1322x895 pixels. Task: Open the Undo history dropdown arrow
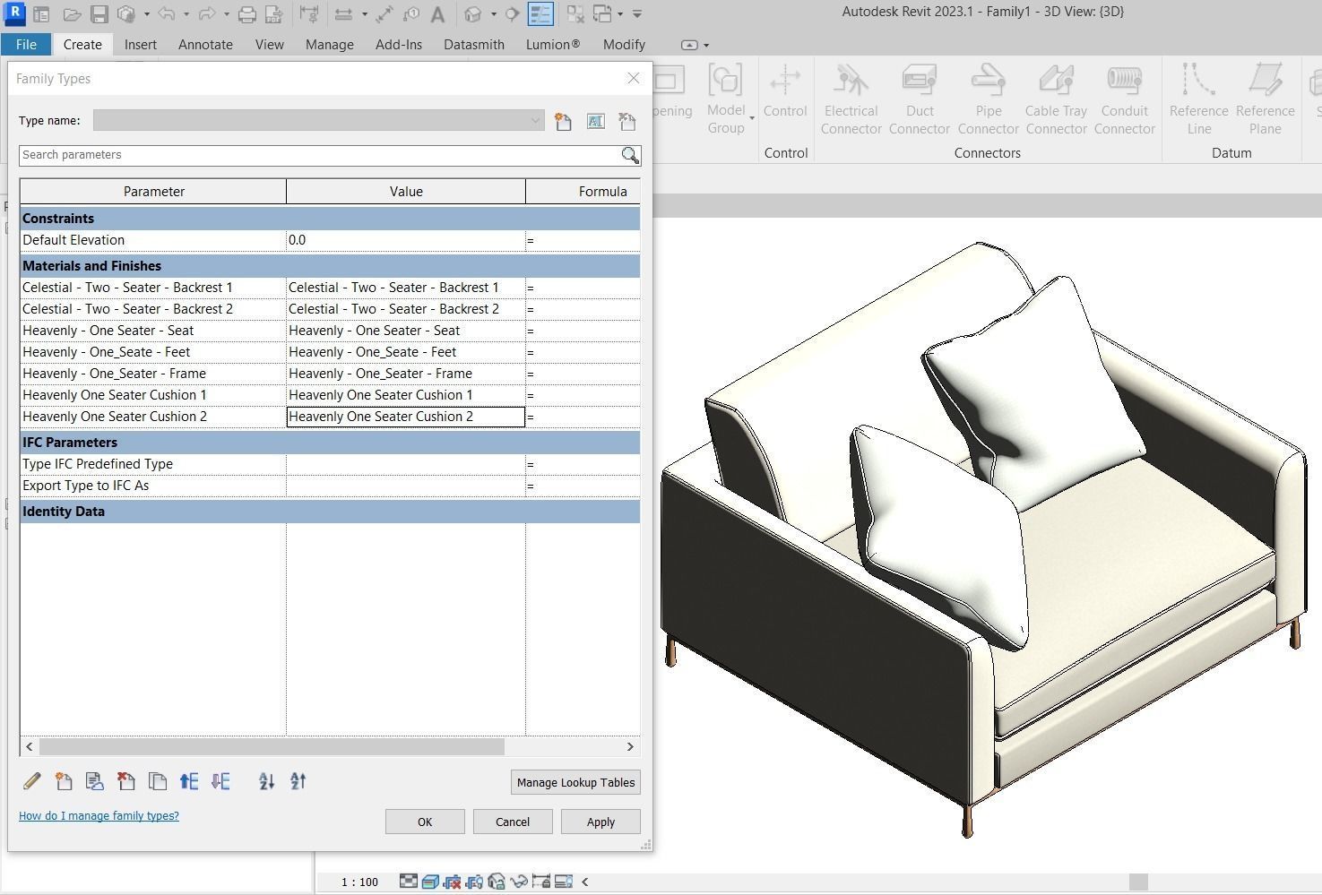point(186,14)
